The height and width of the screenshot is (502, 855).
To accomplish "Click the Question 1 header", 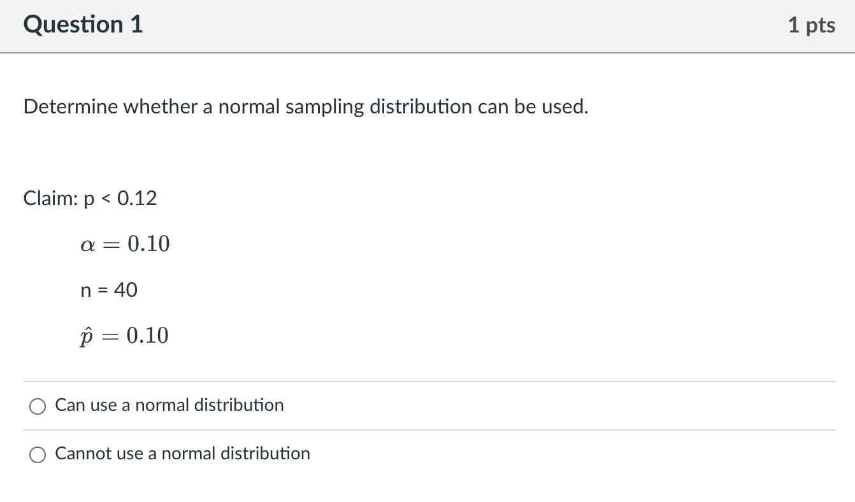I will point(82,24).
